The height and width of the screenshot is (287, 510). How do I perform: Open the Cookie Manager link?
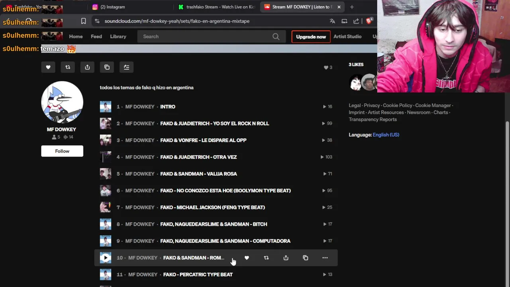433,106
